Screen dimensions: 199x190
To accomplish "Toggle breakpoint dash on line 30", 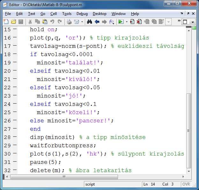I will tap(15, 153).
